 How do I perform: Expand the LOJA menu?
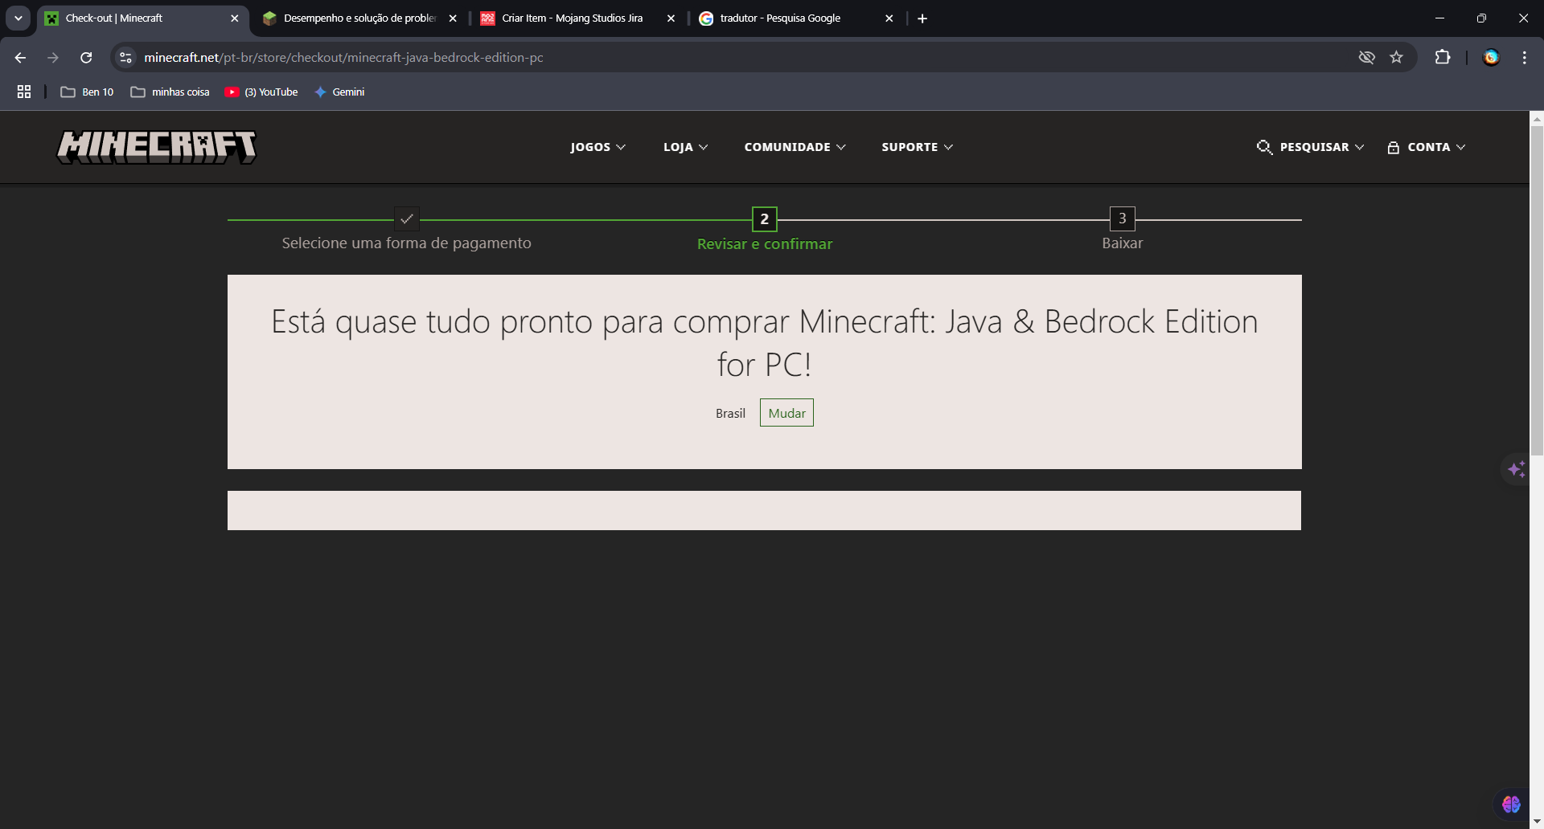pyautogui.click(x=685, y=147)
